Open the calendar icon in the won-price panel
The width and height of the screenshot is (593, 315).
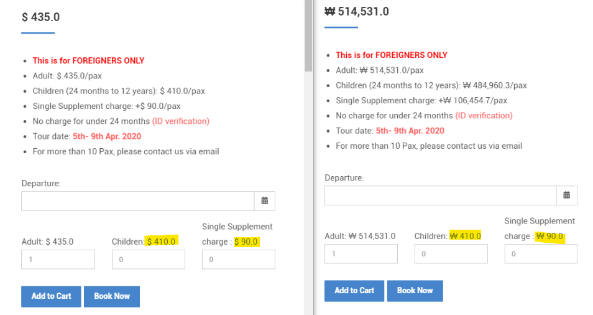tap(566, 195)
